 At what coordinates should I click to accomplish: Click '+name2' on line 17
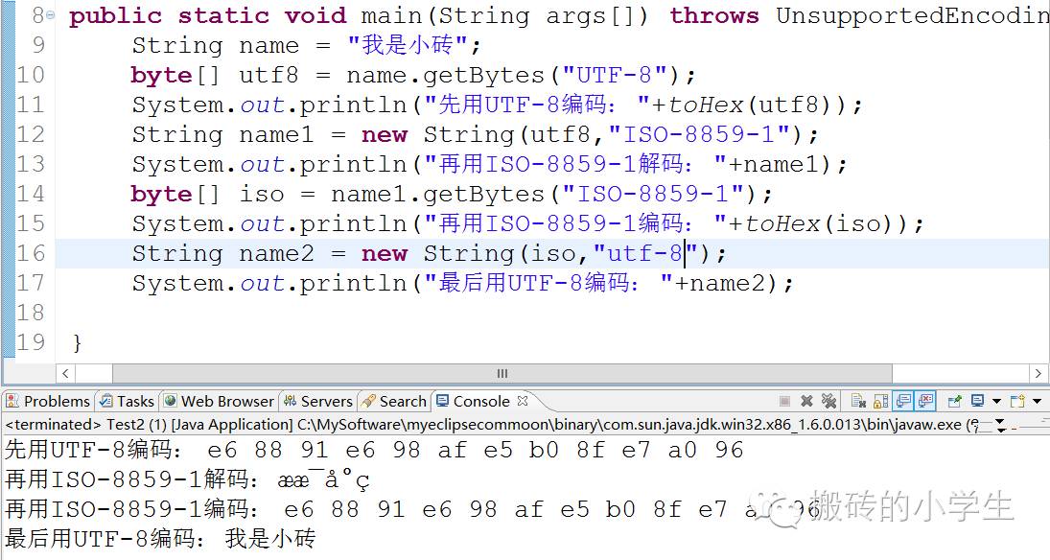pos(720,283)
